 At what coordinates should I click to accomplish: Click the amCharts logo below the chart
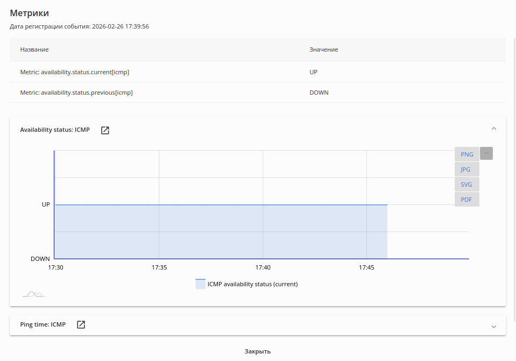[x=34, y=294]
